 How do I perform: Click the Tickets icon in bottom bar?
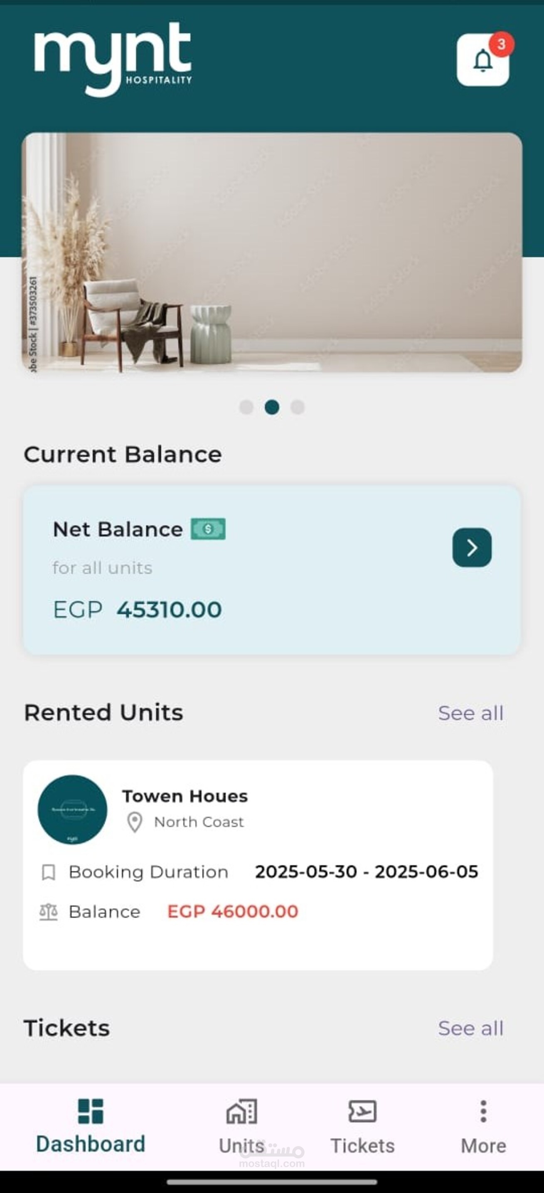[362, 1111]
